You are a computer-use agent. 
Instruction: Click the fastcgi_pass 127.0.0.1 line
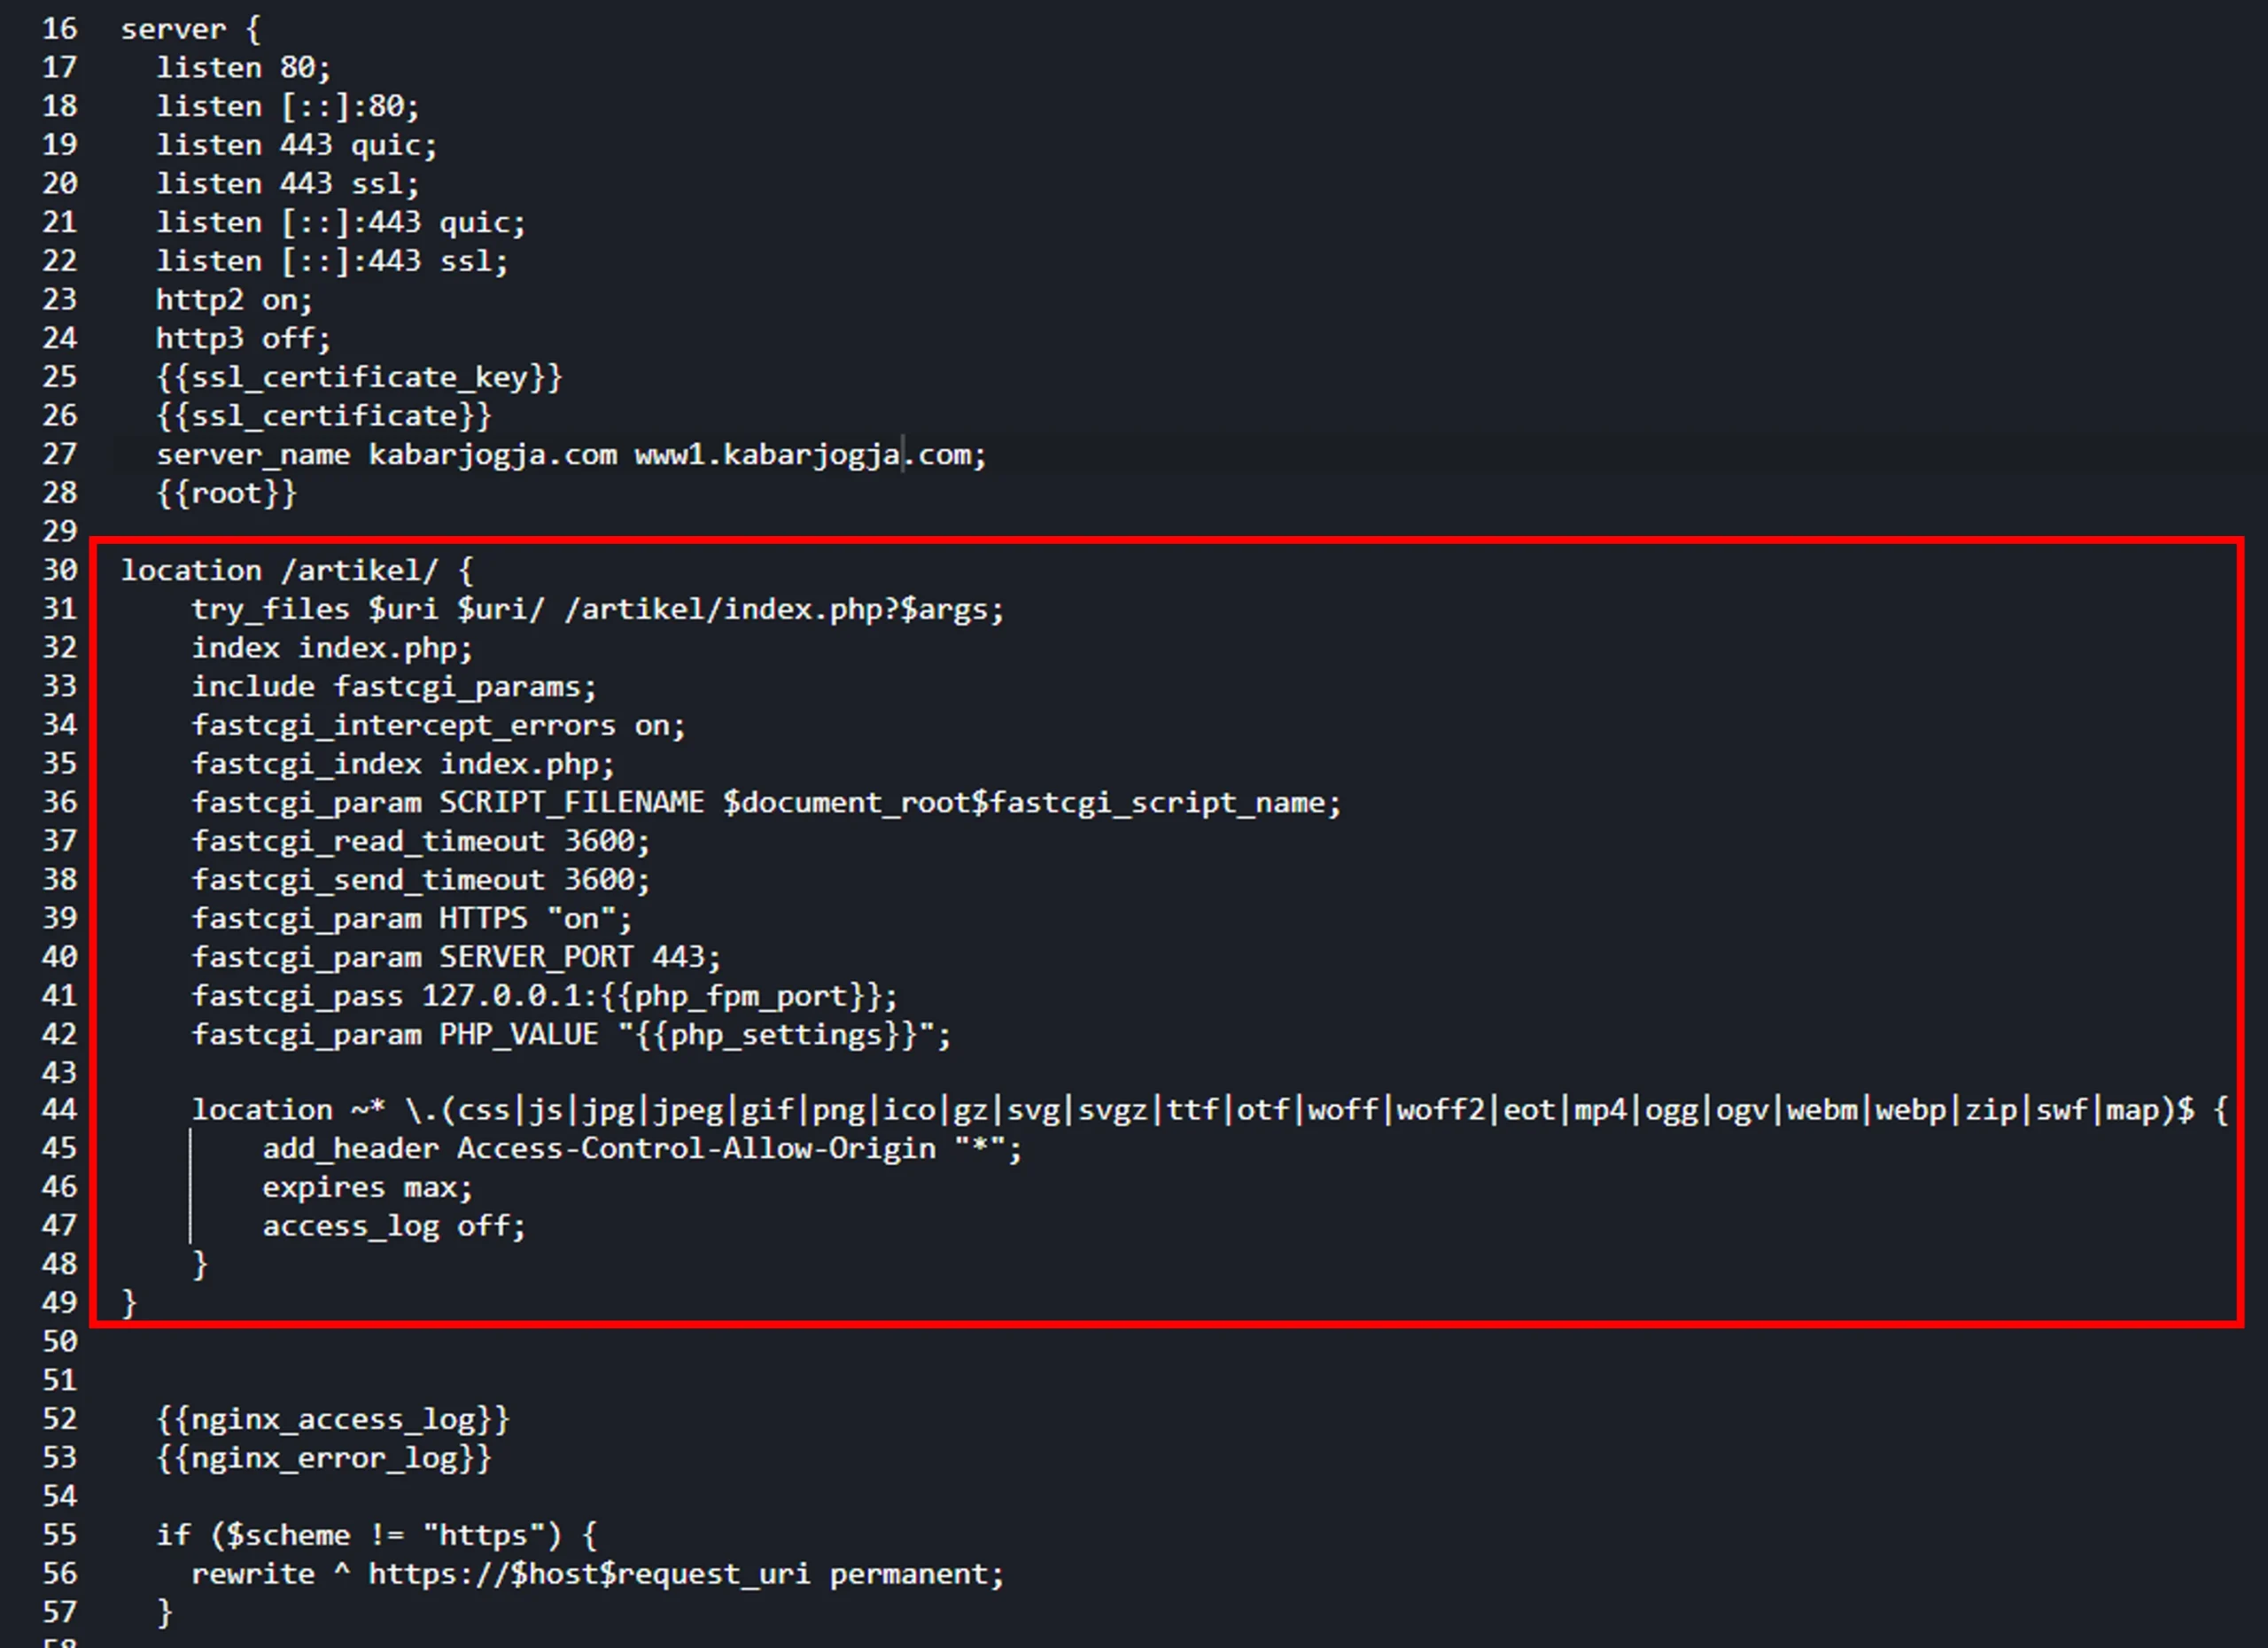(x=545, y=996)
